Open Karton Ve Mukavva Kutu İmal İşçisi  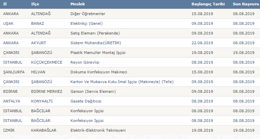click(122, 82)
